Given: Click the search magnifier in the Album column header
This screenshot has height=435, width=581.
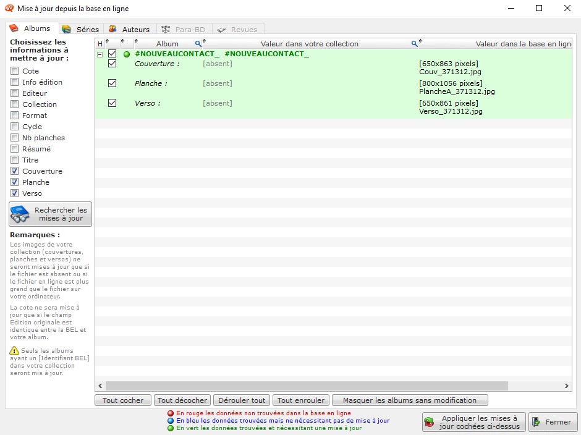Looking at the screenshot, I should [198, 44].
